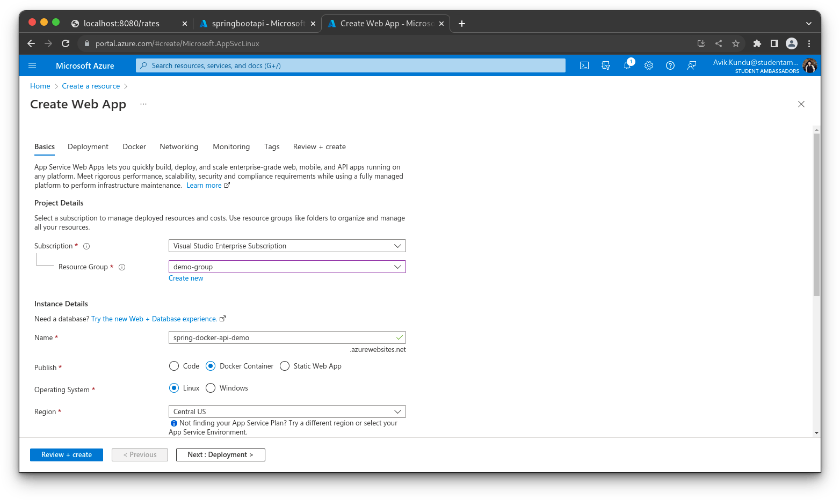Open the Azure portal settings gear

pos(649,65)
